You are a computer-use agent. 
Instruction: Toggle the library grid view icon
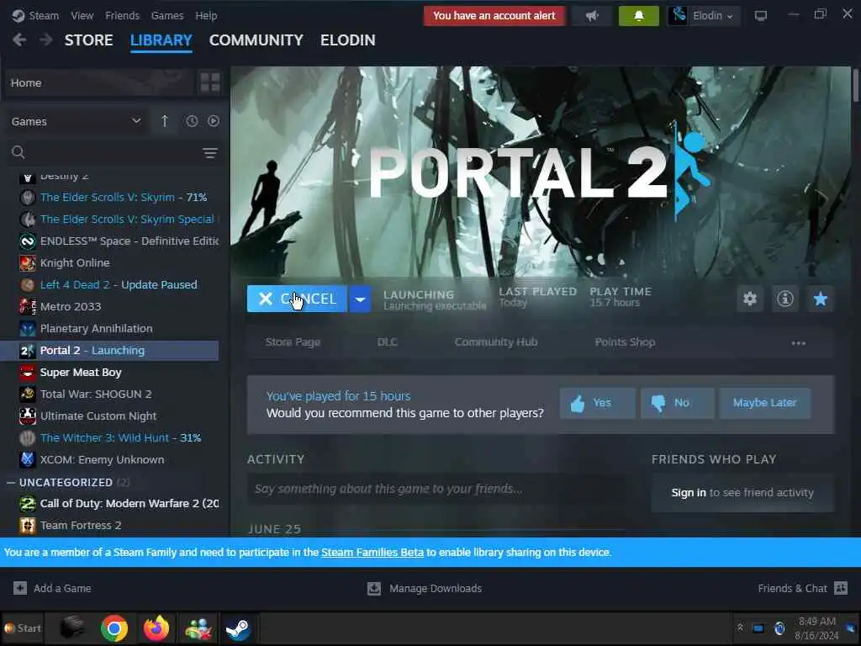[x=209, y=82]
